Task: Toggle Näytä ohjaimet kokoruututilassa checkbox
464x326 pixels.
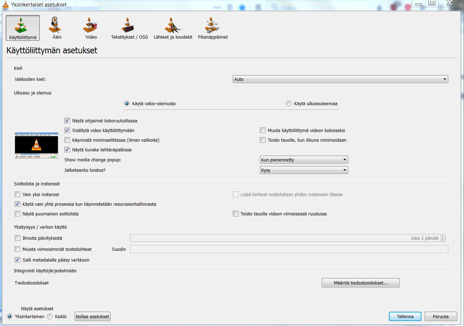Action: pos(67,121)
